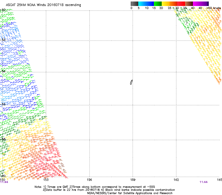
Task: Click the '25' legend tick label
Action: point(169,8)
